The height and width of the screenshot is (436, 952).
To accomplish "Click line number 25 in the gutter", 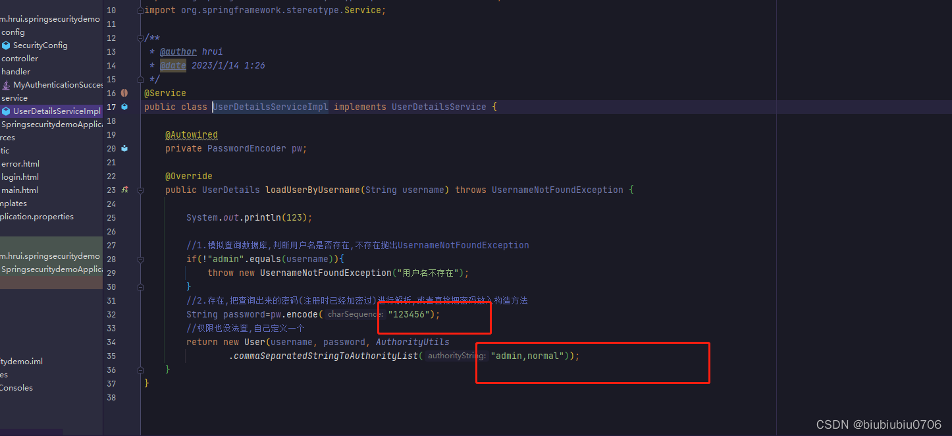I will 111,217.
